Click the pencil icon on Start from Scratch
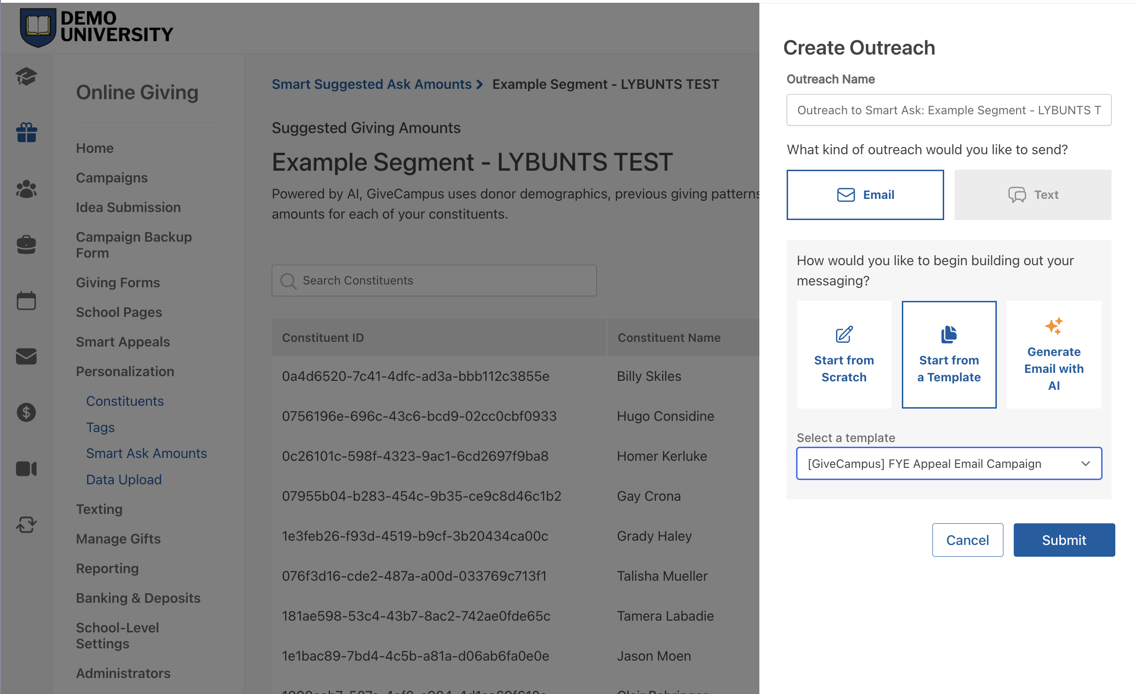 click(x=844, y=334)
